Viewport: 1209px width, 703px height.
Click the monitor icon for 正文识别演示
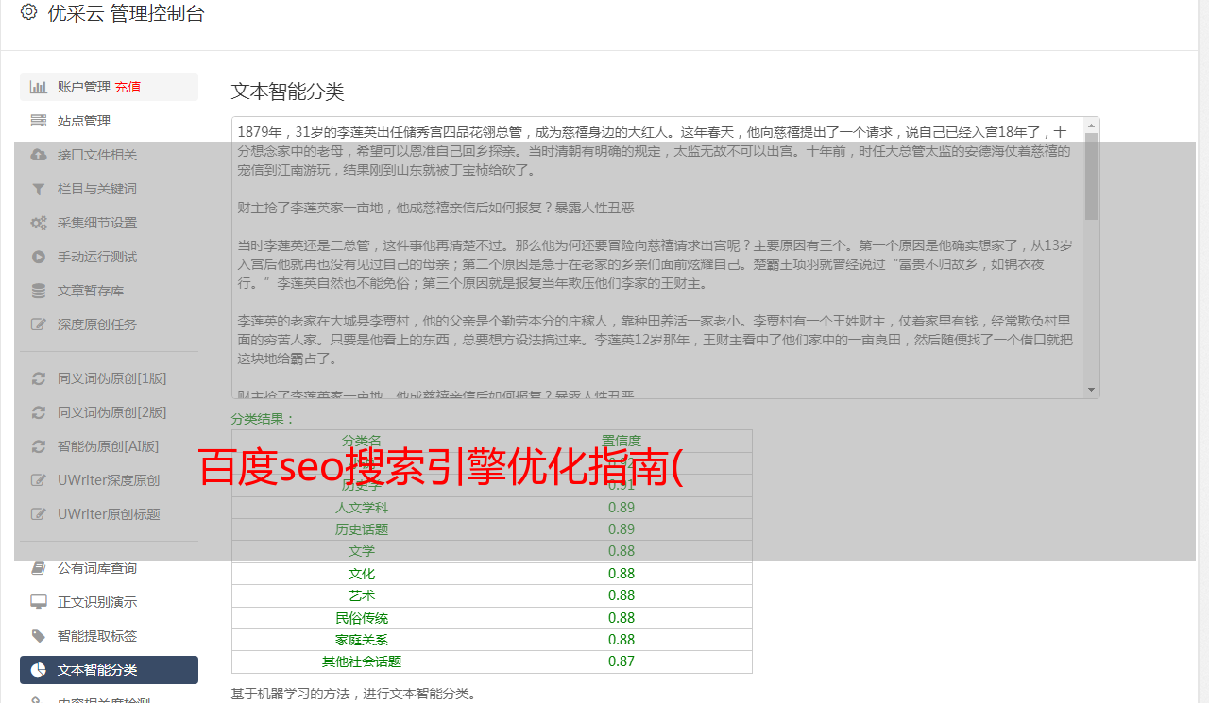pyautogui.click(x=39, y=602)
